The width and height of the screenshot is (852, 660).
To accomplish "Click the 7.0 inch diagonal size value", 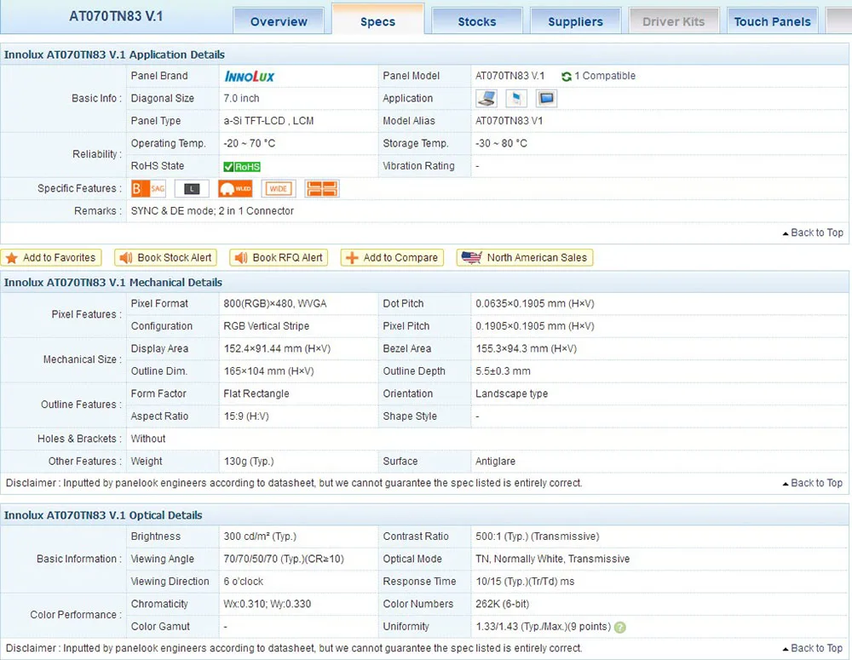I will 241,98.
